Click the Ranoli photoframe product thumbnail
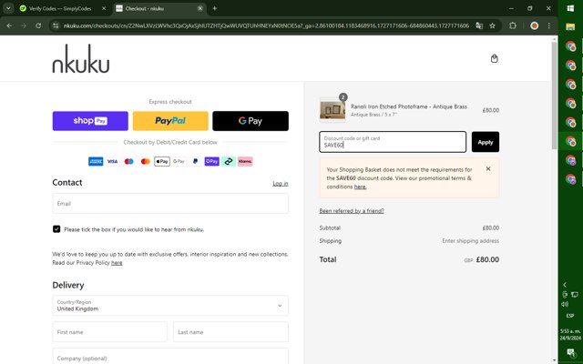Image resolution: width=583 pixels, height=364 pixels. [x=332, y=110]
